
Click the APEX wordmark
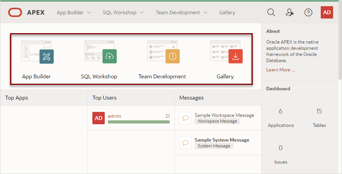coord(36,12)
